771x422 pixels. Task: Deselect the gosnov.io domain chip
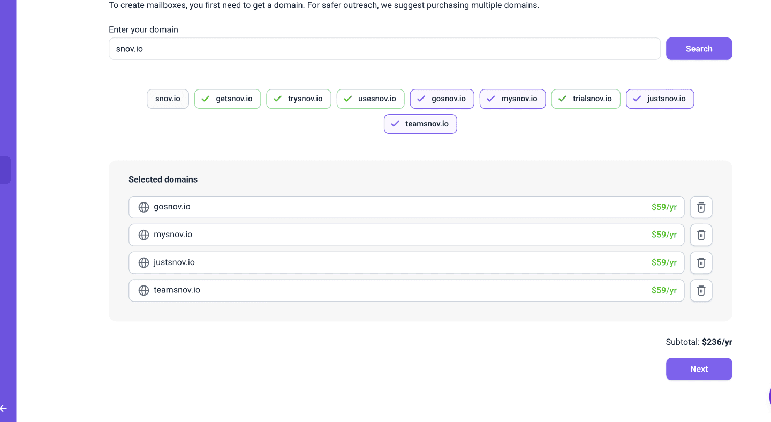click(442, 99)
